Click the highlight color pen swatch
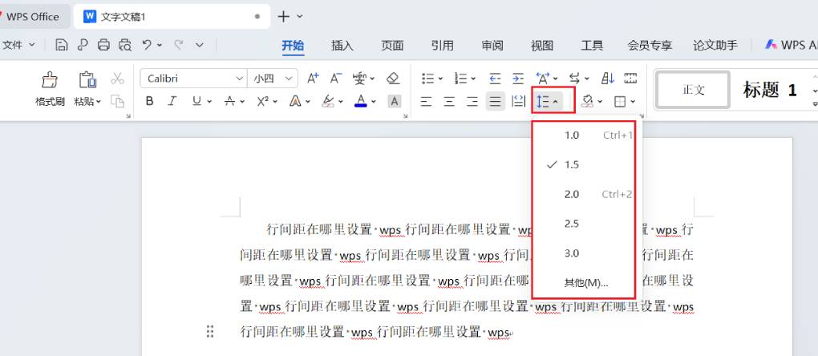The width and height of the screenshot is (818, 356). click(x=328, y=101)
